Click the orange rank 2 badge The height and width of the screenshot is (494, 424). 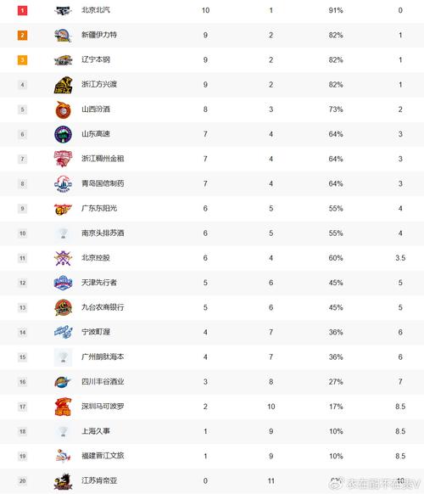(22, 35)
